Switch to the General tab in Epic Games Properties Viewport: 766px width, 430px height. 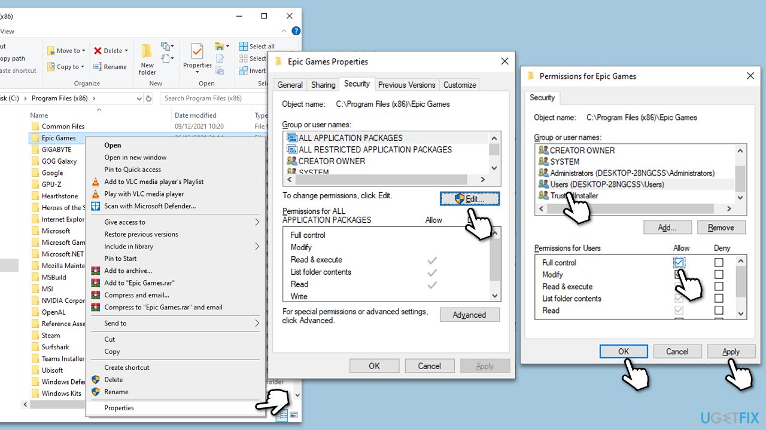pyautogui.click(x=290, y=85)
